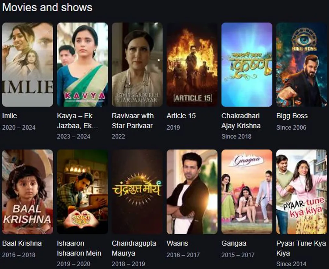This screenshot has height=269, width=329.
Task: Click the Baal Krishna title link
Action: (22, 243)
